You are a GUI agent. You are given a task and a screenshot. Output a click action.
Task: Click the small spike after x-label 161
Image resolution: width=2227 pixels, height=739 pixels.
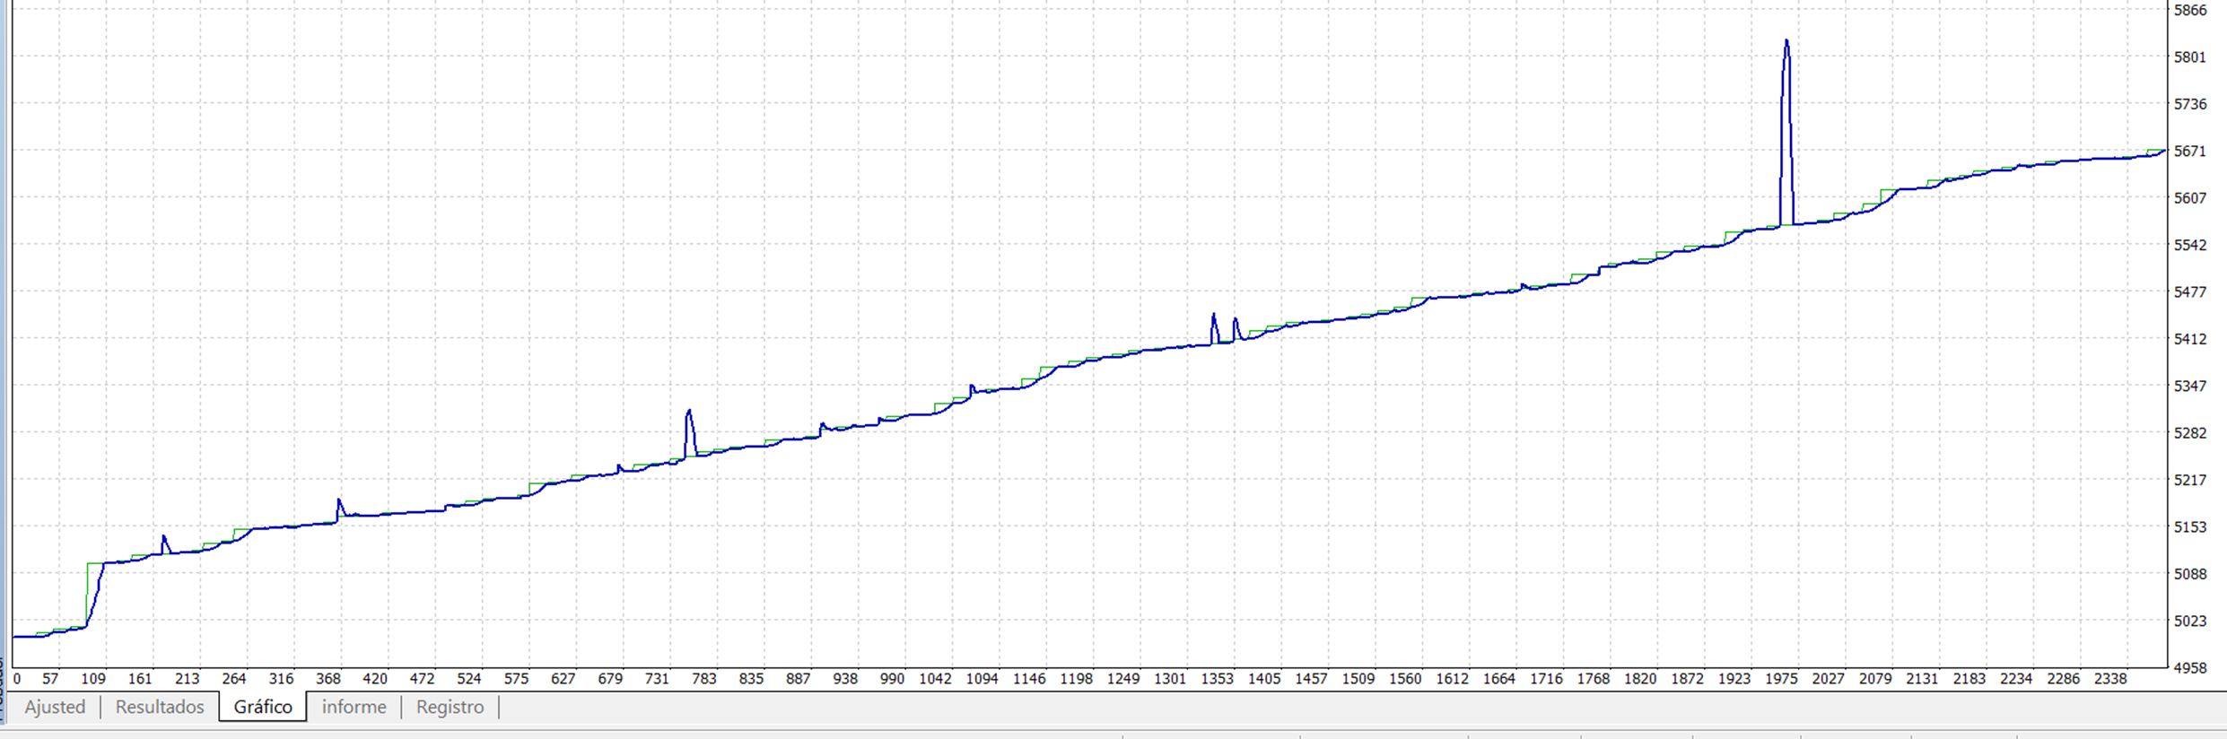point(164,537)
